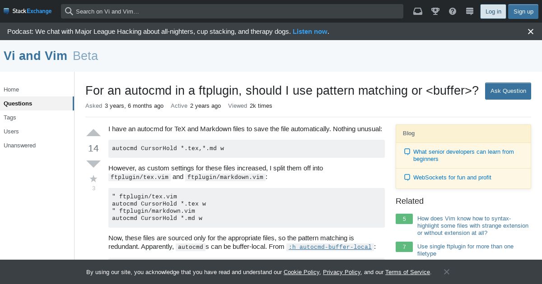
Task: Open WebSockets for fun and profit post
Action: pos(452,178)
